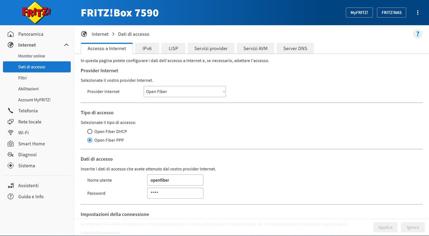429x236 pixels.
Task: Select Open Fiber PPP access type
Action: point(90,140)
